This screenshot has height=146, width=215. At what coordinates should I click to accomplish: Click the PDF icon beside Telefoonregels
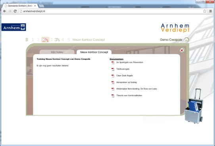[x=113, y=69]
